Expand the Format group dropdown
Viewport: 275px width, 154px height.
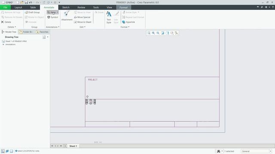125,27
